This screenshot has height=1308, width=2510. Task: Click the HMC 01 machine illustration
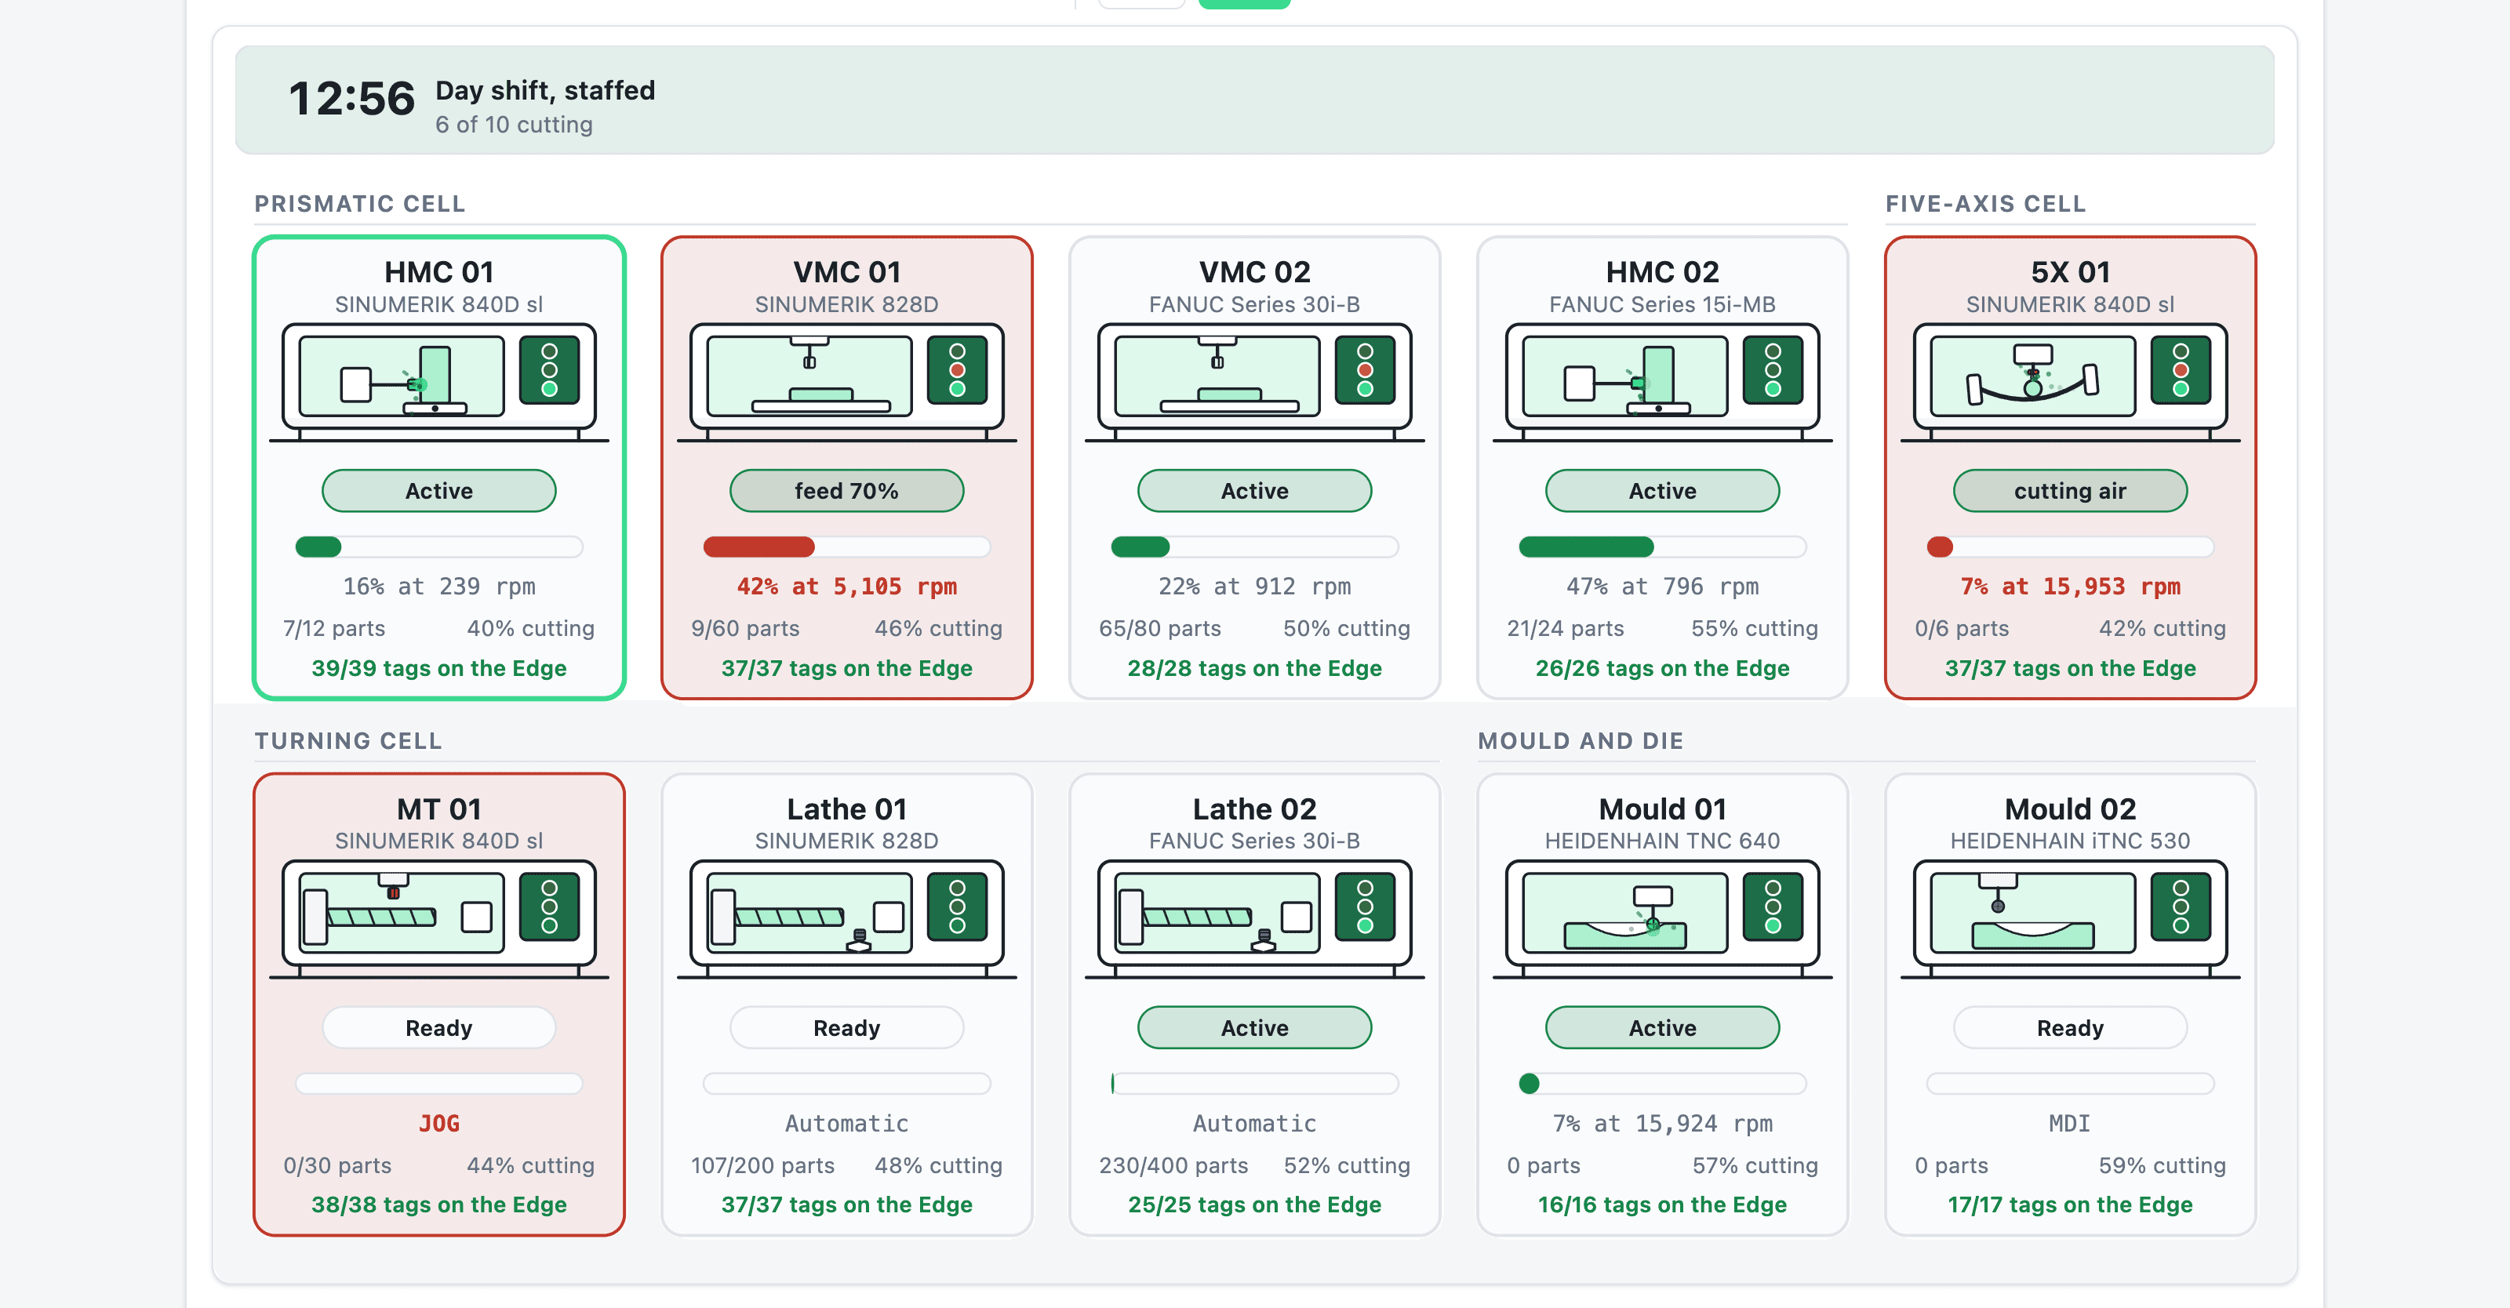[438, 382]
